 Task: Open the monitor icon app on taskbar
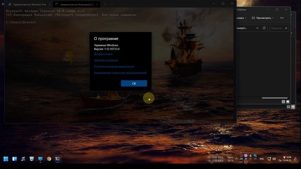coord(40,159)
